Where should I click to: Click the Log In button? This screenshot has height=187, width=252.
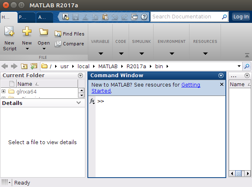pyautogui.click(x=241, y=17)
